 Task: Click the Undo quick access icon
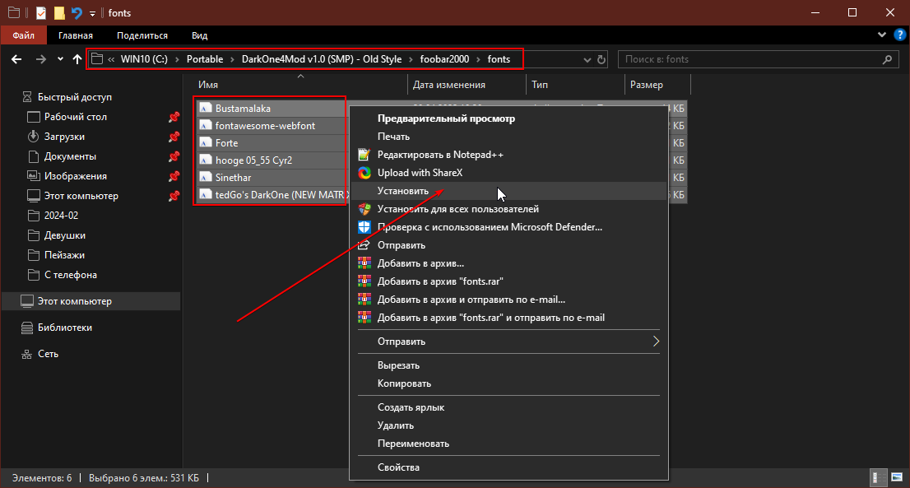tap(77, 13)
